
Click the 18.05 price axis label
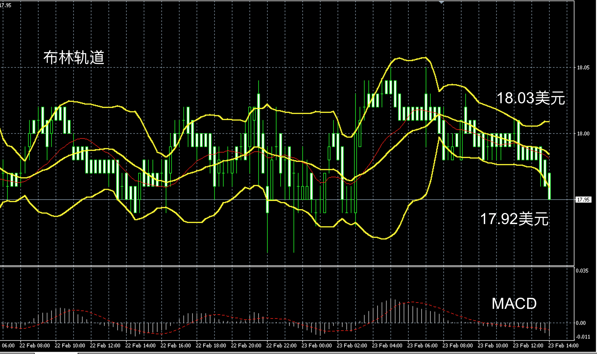583,68
